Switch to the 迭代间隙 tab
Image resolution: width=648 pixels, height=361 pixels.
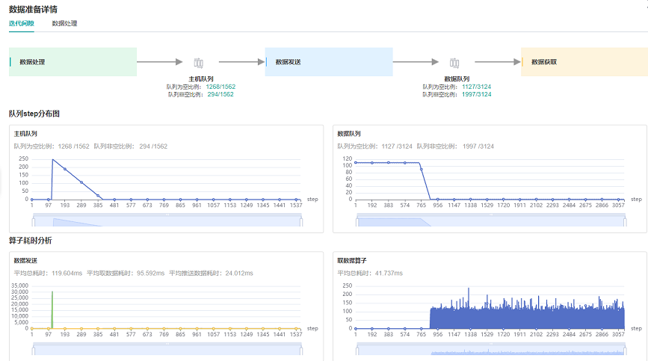[21, 23]
